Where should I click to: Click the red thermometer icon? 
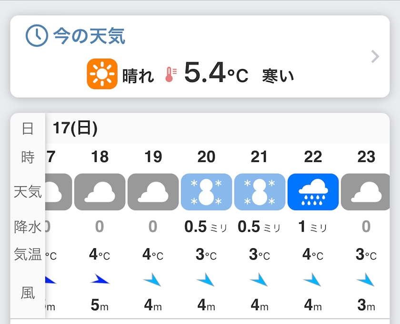[x=170, y=74]
